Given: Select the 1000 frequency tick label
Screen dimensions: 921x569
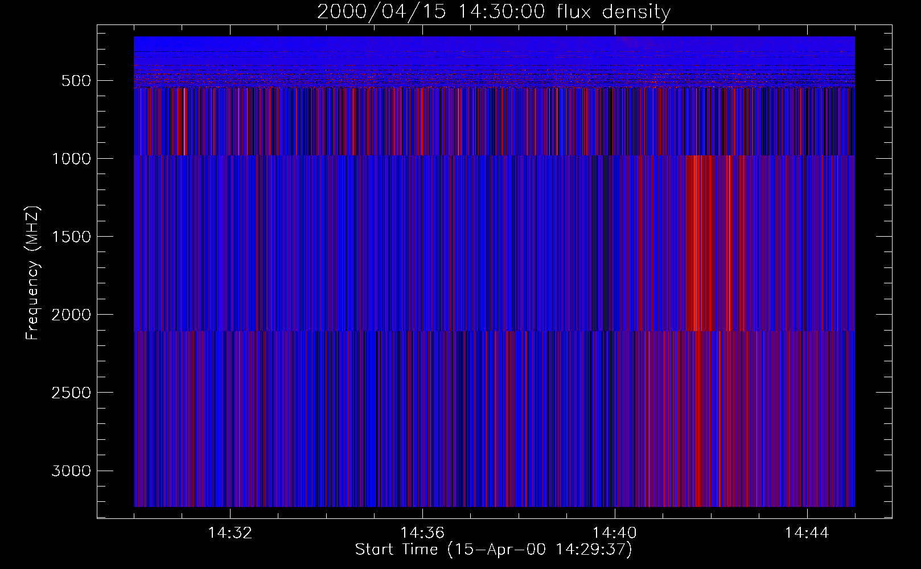Looking at the screenshot, I should (x=71, y=159).
